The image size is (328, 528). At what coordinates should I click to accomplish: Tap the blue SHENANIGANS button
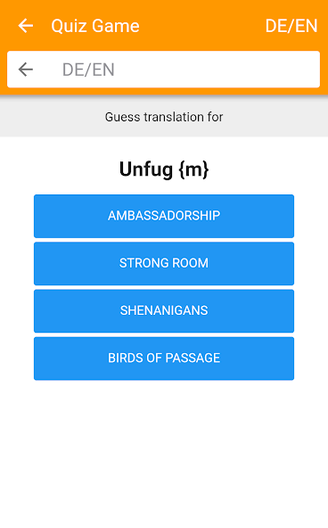(164, 311)
